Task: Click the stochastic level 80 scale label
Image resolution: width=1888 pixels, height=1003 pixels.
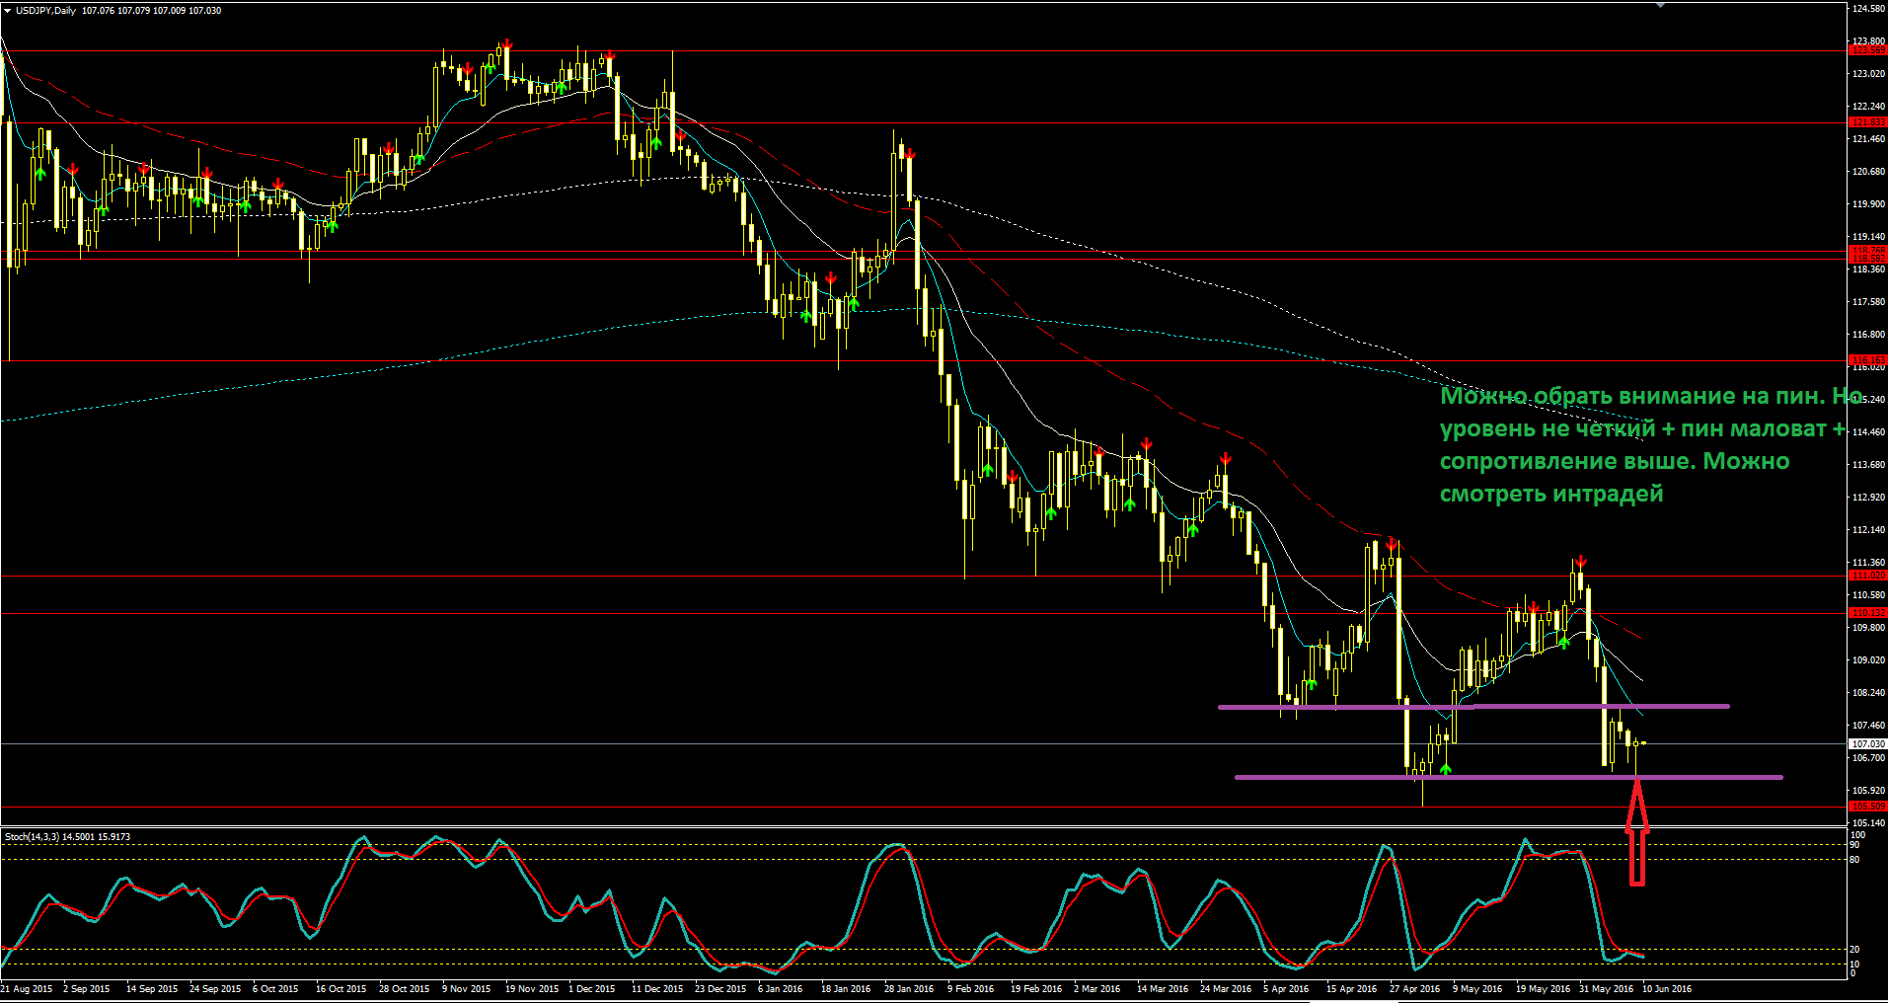Action: (1854, 860)
